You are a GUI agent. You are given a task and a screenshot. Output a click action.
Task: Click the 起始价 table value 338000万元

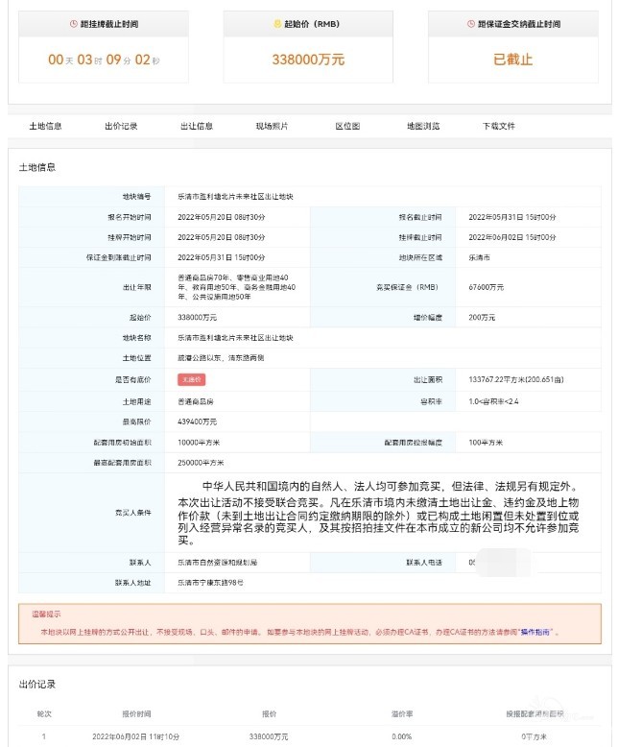[197, 317]
